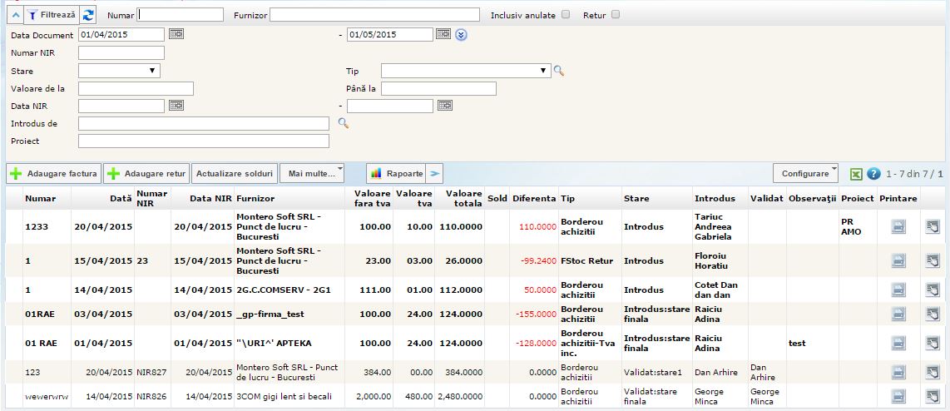Tick the Retur checkbox
This screenshot has width=950, height=411.
point(616,14)
